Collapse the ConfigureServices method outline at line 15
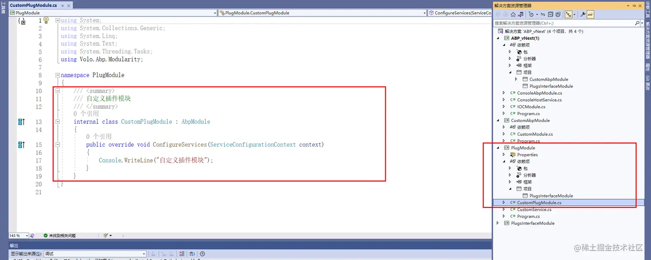 (x=57, y=145)
